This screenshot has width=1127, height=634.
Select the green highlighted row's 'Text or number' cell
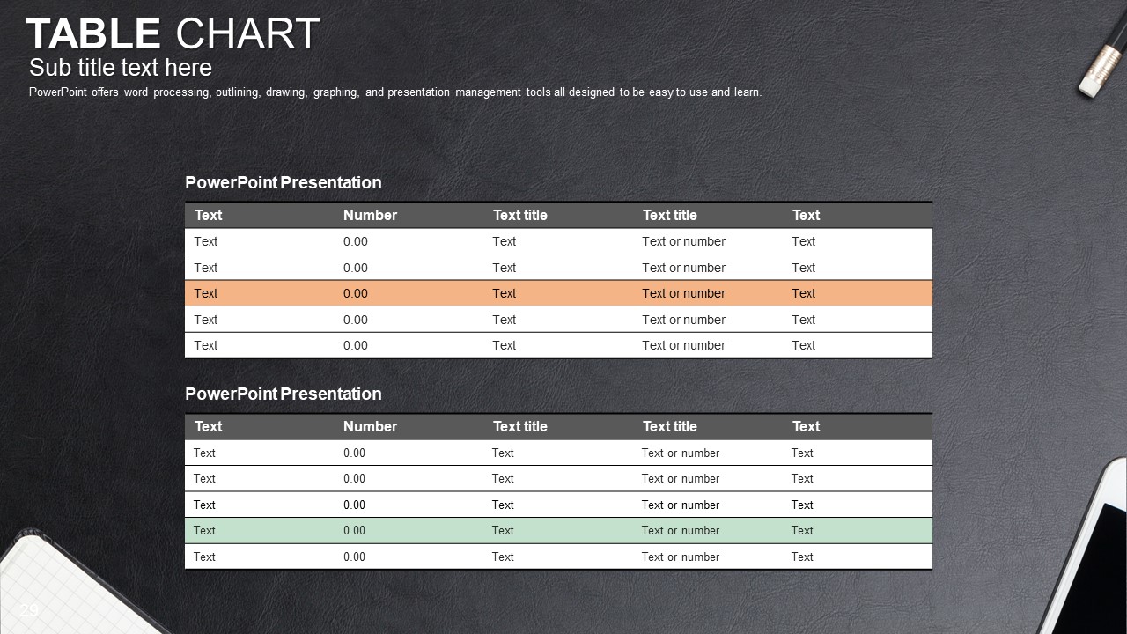pyautogui.click(x=681, y=530)
